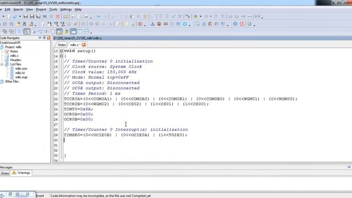Undo the last edit with blue arrow
The height and width of the screenshot is (198, 352).
[x=98, y=16]
